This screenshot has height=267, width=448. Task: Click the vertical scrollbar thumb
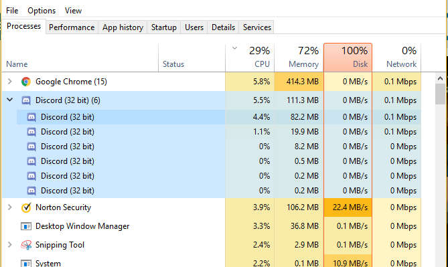(440, 94)
